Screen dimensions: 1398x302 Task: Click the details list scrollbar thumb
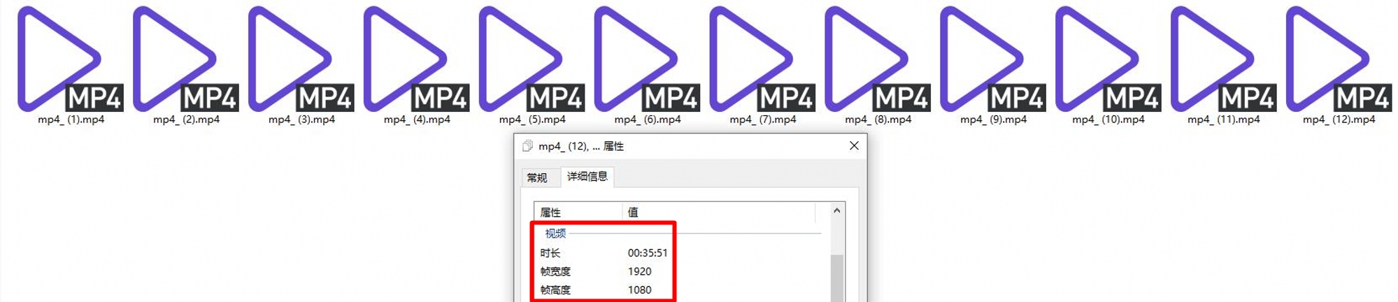(837, 278)
